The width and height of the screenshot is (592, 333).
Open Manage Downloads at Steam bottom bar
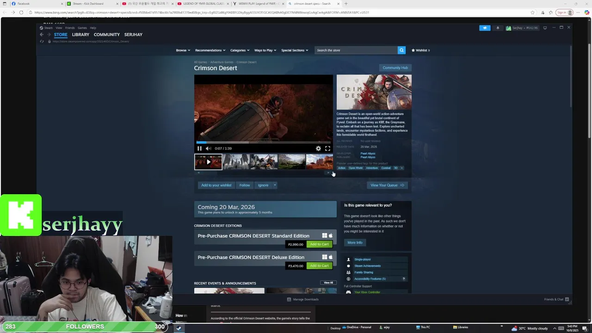(303, 299)
